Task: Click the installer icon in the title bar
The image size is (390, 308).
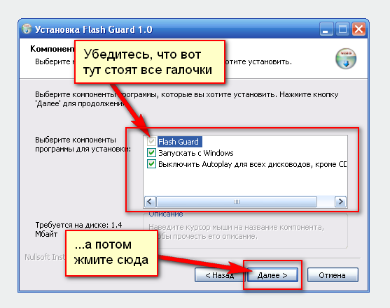Action: [27, 29]
